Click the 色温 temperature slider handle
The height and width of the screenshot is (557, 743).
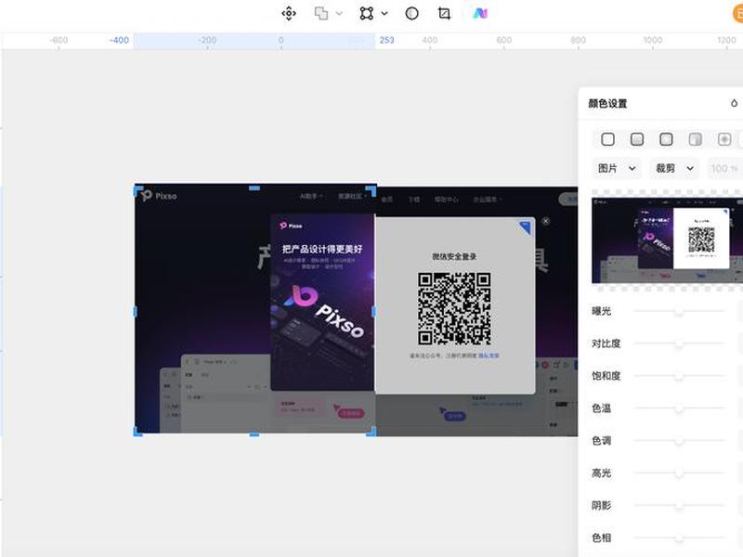click(679, 408)
